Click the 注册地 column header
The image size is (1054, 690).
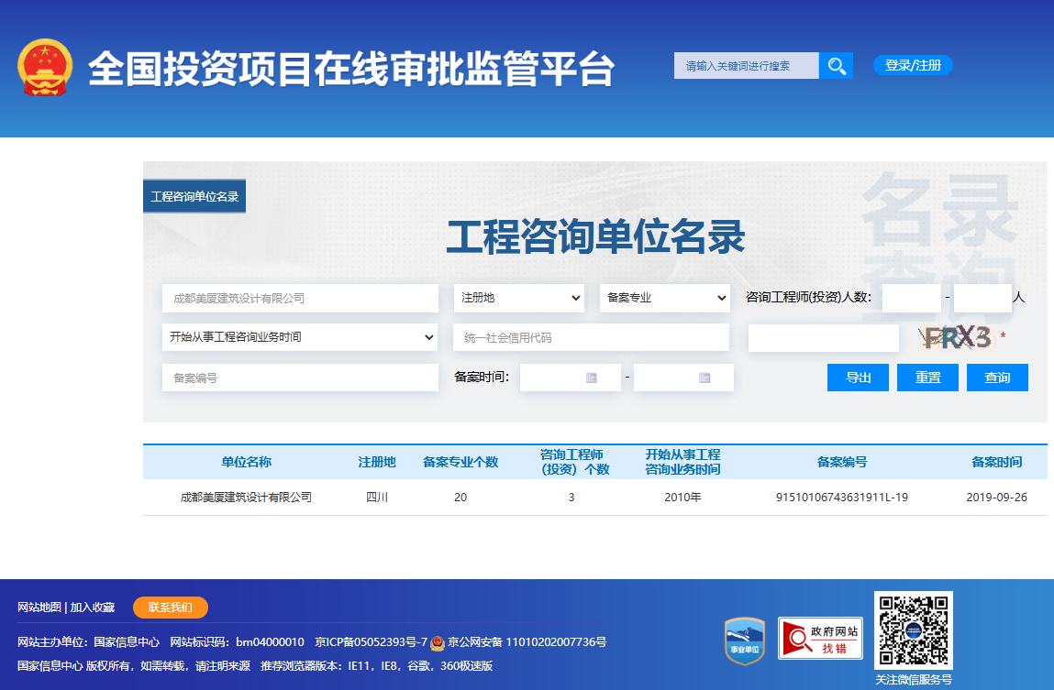pos(377,462)
